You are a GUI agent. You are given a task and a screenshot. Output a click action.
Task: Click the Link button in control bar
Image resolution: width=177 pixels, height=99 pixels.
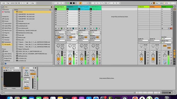[4, 3]
